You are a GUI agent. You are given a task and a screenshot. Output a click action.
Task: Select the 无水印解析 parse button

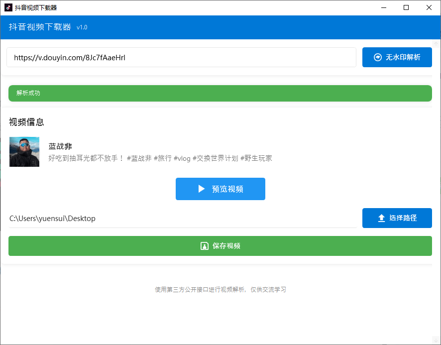tap(397, 57)
